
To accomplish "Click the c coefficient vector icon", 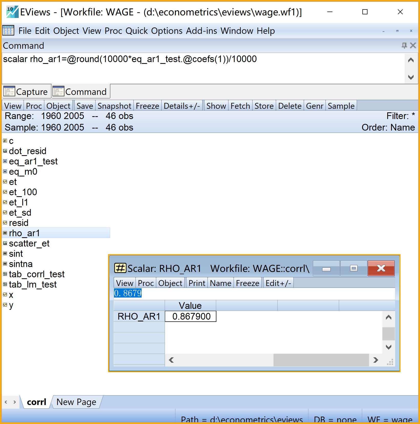I will [x=5, y=141].
